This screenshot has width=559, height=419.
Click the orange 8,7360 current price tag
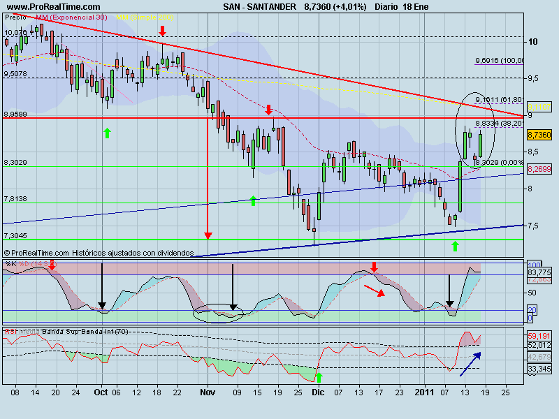pos(539,135)
